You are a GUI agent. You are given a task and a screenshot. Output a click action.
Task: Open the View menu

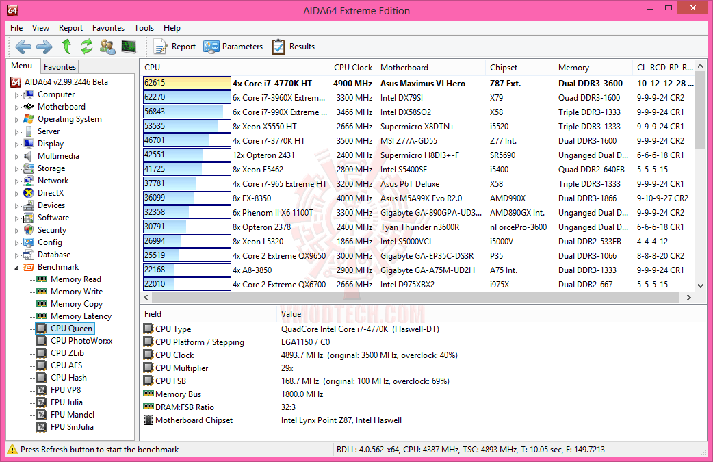[40, 28]
